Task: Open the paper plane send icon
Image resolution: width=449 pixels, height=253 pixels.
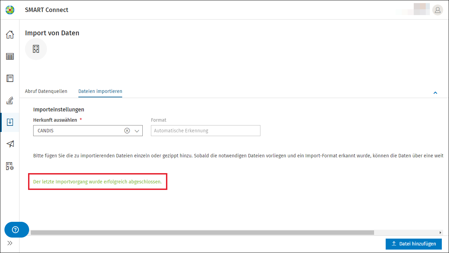Action: coord(10,144)
